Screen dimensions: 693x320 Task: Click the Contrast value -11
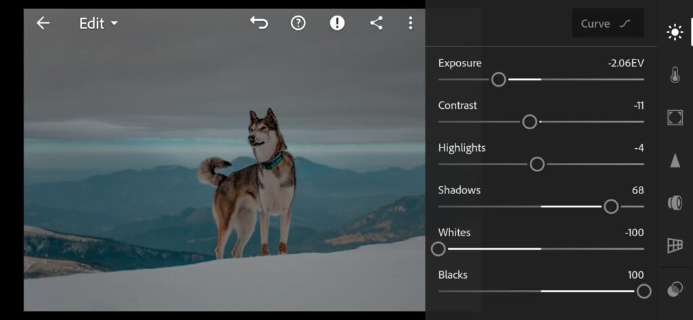(638, 106)
